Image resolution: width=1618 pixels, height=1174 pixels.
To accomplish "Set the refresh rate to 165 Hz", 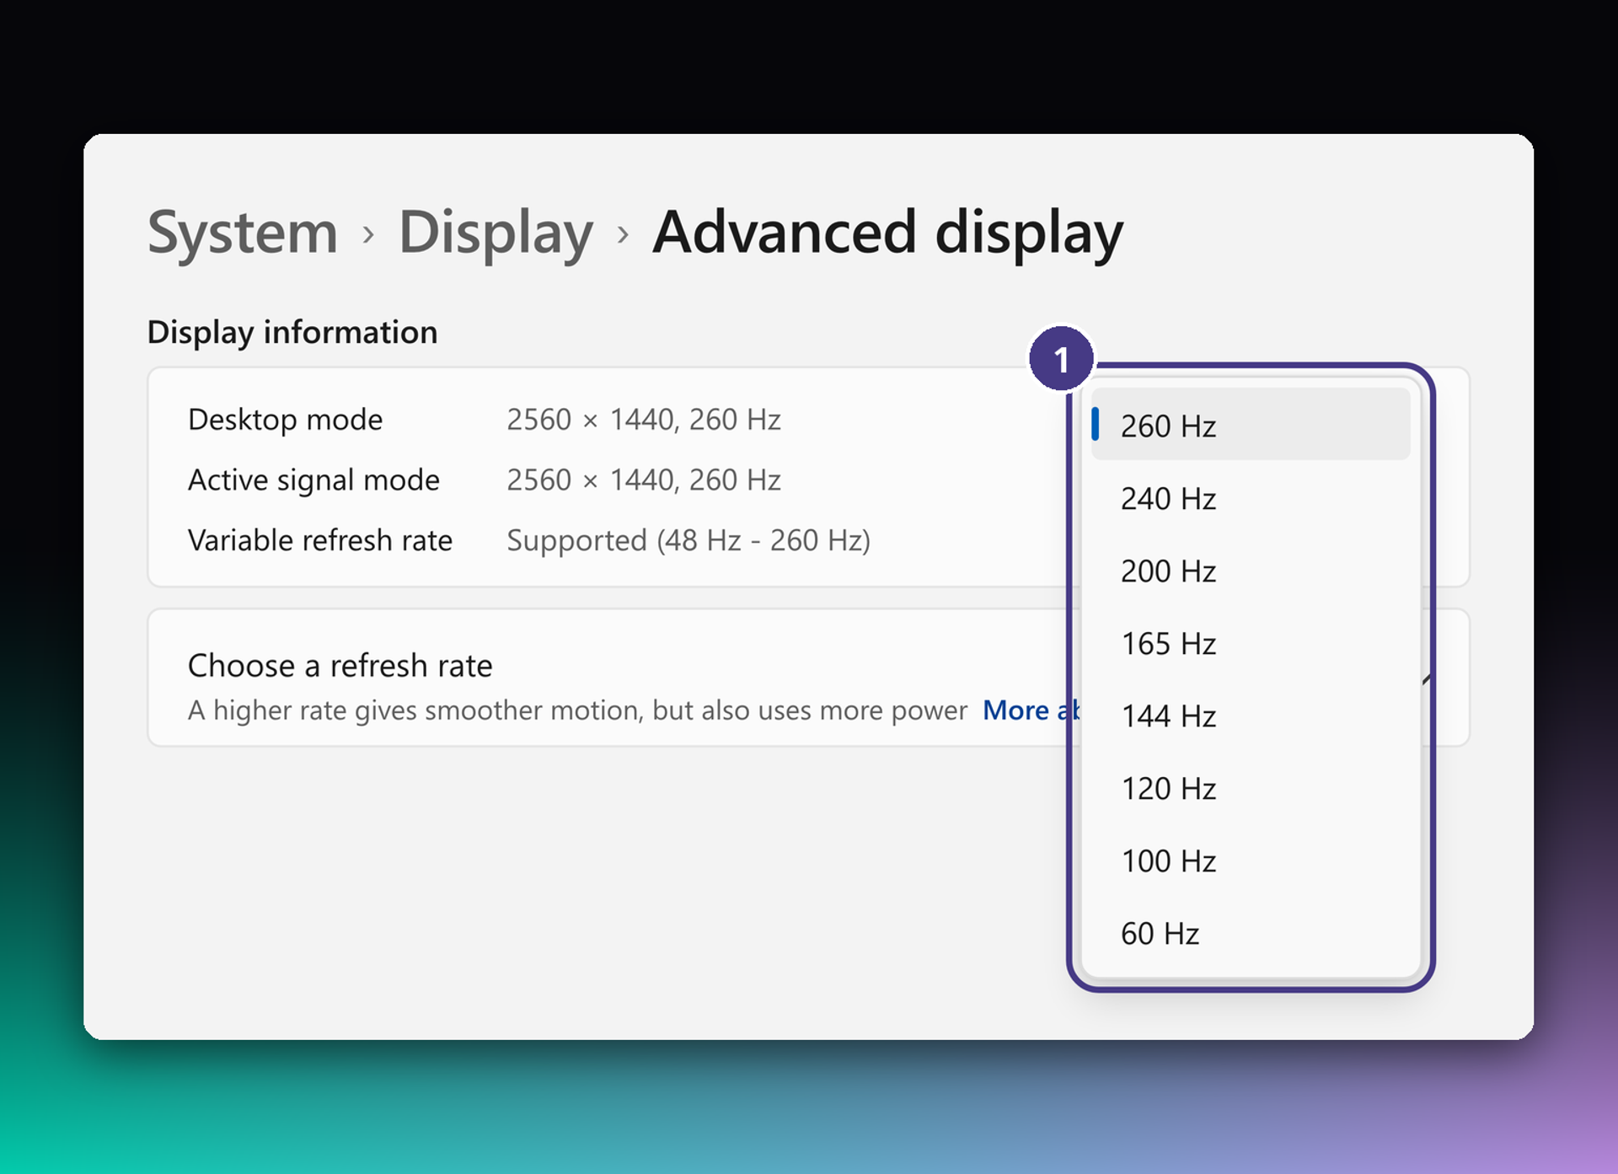I will [1251, 643].
